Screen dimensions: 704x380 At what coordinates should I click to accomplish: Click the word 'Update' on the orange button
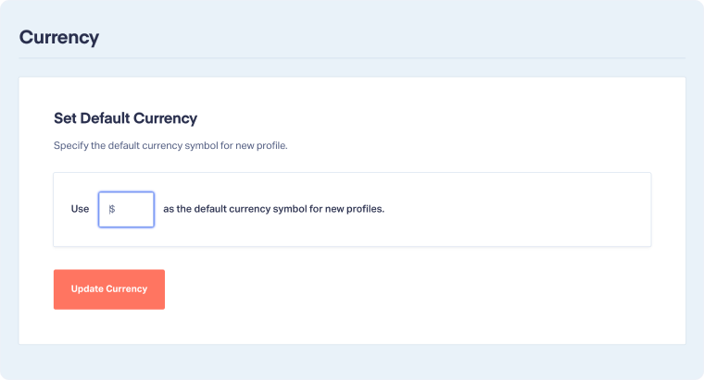[87, 289]
